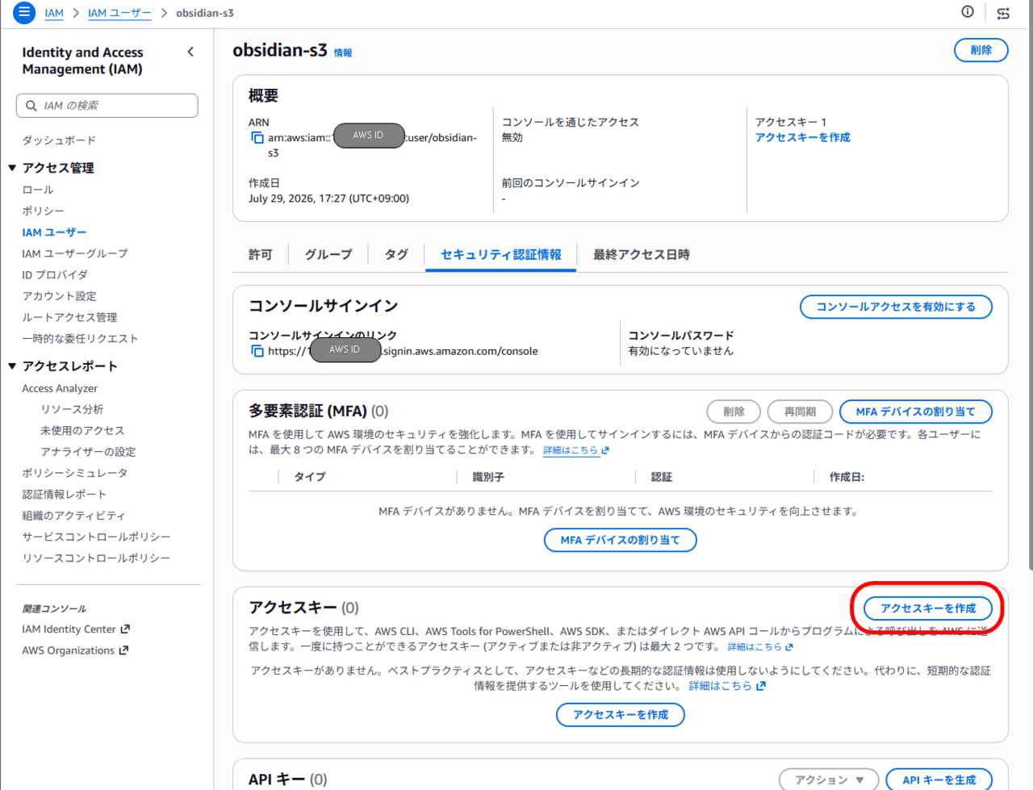Click the 削除 button for user obsidian-s3
Screen dimensions: 1033x790
pyautogui.click(x=981, y=50)
